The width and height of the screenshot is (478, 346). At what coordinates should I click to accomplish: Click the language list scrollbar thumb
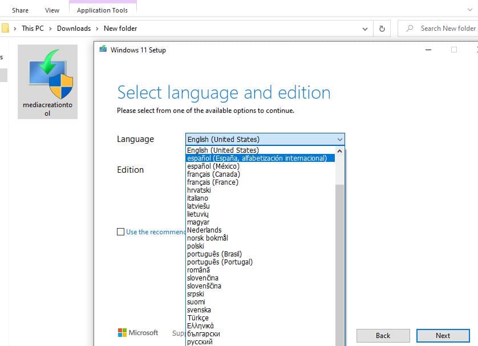pos(339,265)
